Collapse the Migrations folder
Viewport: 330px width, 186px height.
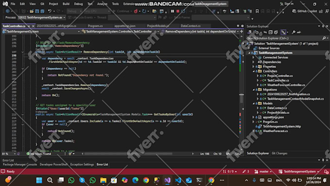pyautogui.click(x=254, y=90)
